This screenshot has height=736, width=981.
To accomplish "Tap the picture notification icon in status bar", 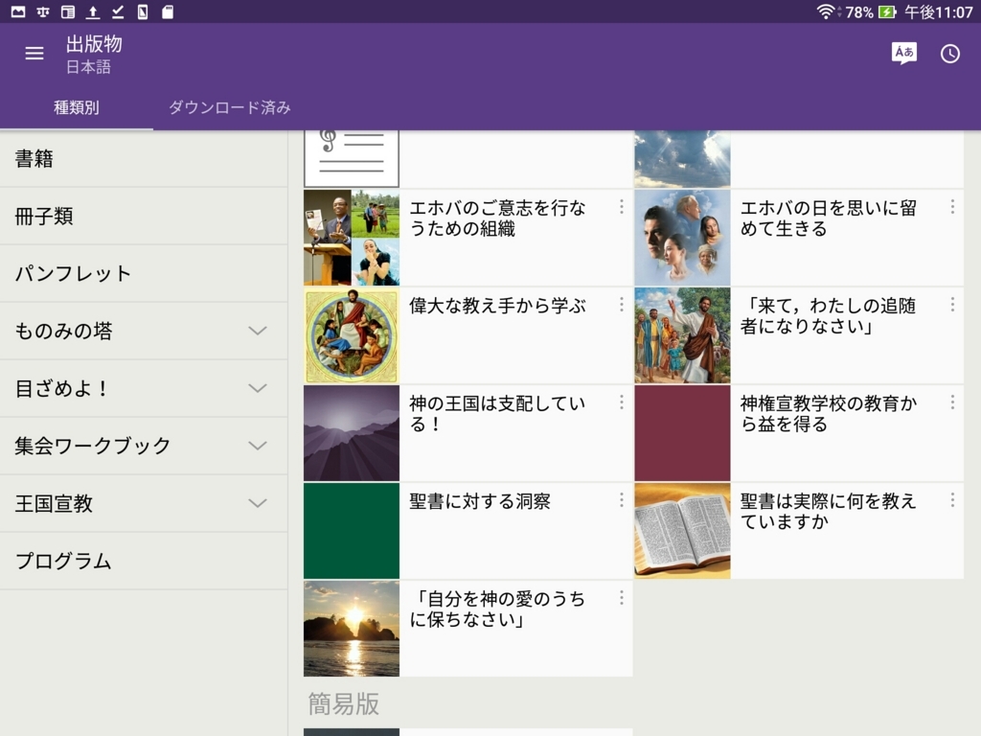I will 18,11.
